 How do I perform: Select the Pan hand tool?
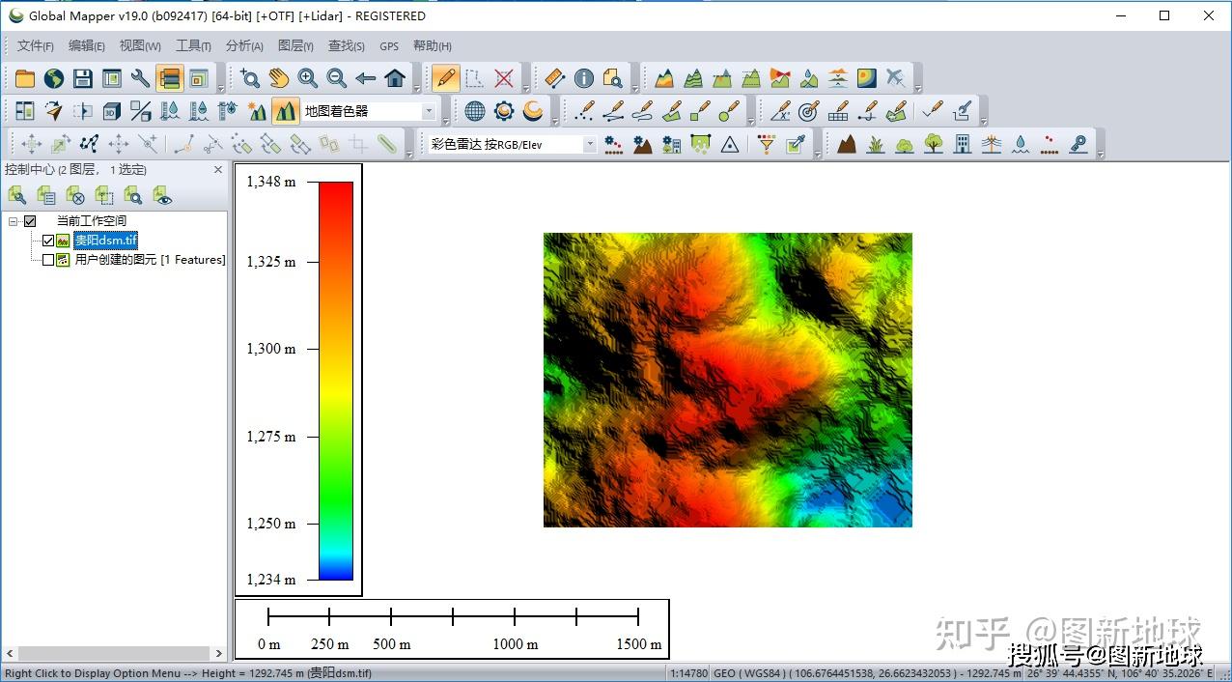click(279, 78)
